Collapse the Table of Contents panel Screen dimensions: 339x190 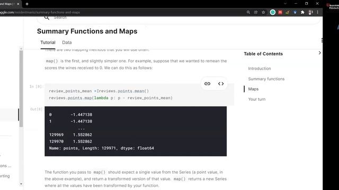(x=320, y=53)
